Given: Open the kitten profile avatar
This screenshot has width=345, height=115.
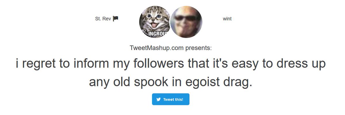Looking at the screenshot, I should click(x=155, y=22).
